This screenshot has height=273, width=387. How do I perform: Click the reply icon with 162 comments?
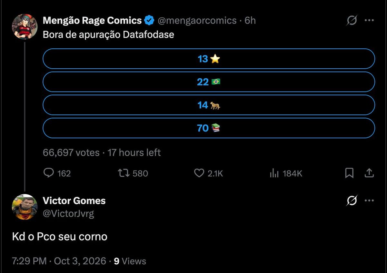pos(49,173)
